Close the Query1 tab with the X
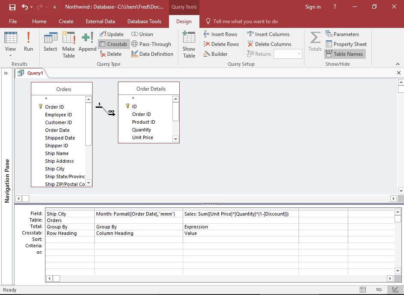This screenshot has width=404, height=295. click(x=398, y=73)
